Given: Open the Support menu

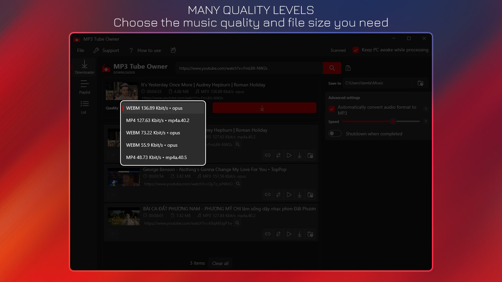Looking at the screenshot, I should click(x=110, y=50).
